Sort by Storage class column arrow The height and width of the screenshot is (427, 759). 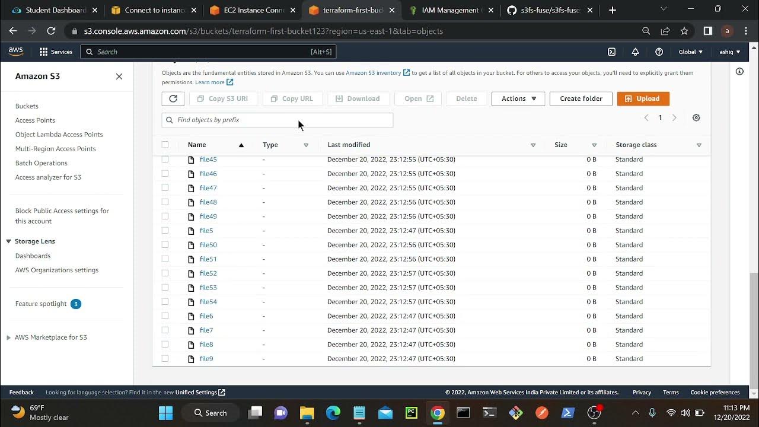point(699,145)
